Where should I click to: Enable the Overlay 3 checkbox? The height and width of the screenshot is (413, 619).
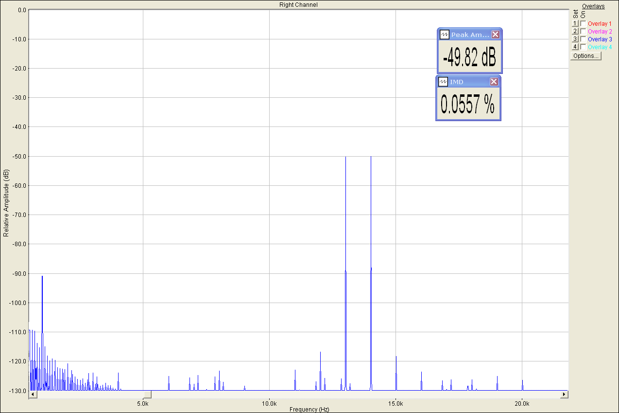click(x=583, y=39)
